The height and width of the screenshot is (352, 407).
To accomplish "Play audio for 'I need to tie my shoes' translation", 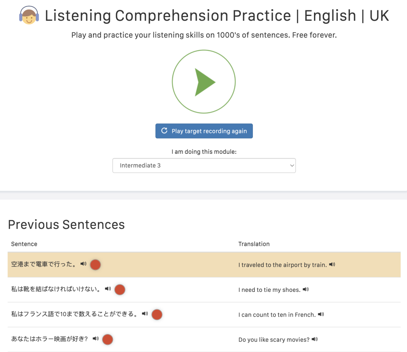I will click(x=305, y=289).
